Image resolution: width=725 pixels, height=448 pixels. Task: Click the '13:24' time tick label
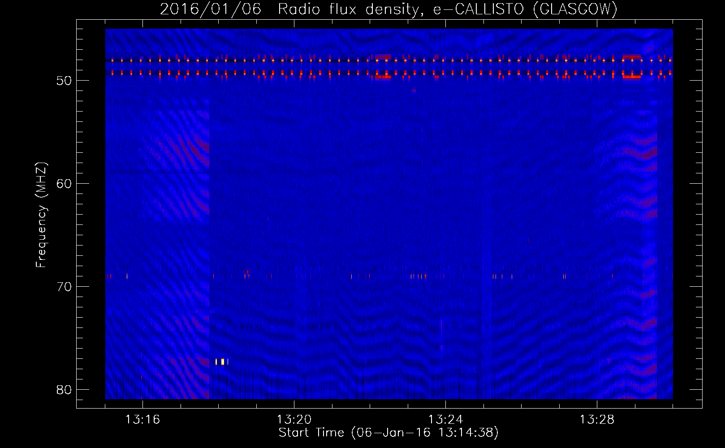[x=445, y=420]
